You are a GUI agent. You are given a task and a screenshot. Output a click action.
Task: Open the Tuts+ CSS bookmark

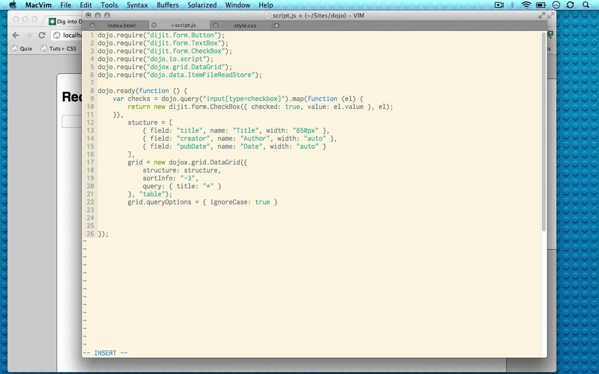(58, 48)
